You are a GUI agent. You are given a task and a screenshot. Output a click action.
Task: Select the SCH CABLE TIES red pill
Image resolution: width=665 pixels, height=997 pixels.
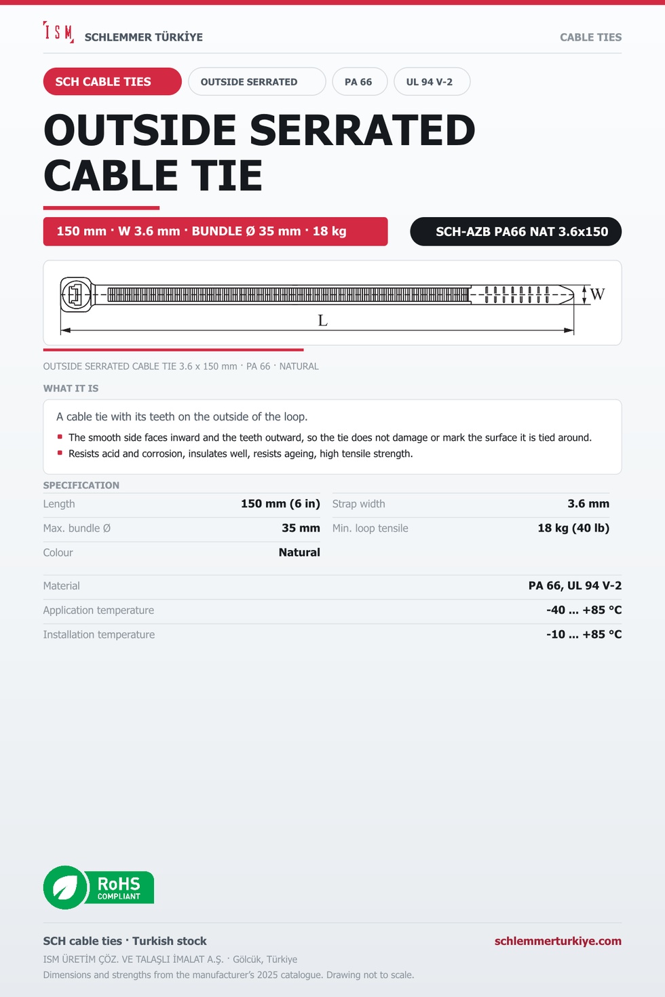click(x=113, y=81)
